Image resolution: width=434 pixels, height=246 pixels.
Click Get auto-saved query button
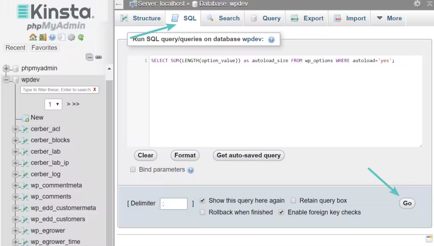pos(248,156)
